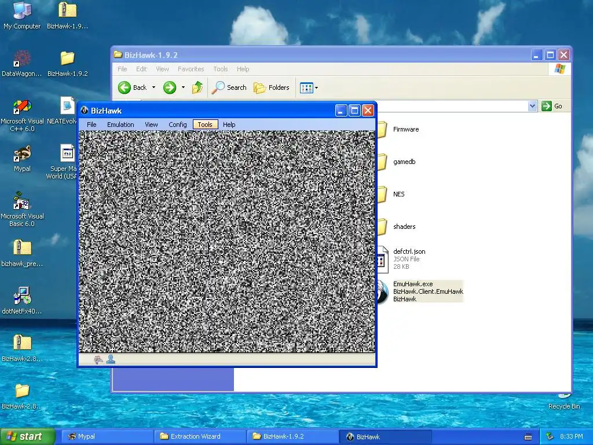Go Back in the explorer window
593x445 pixels.
tap(132, 87)
